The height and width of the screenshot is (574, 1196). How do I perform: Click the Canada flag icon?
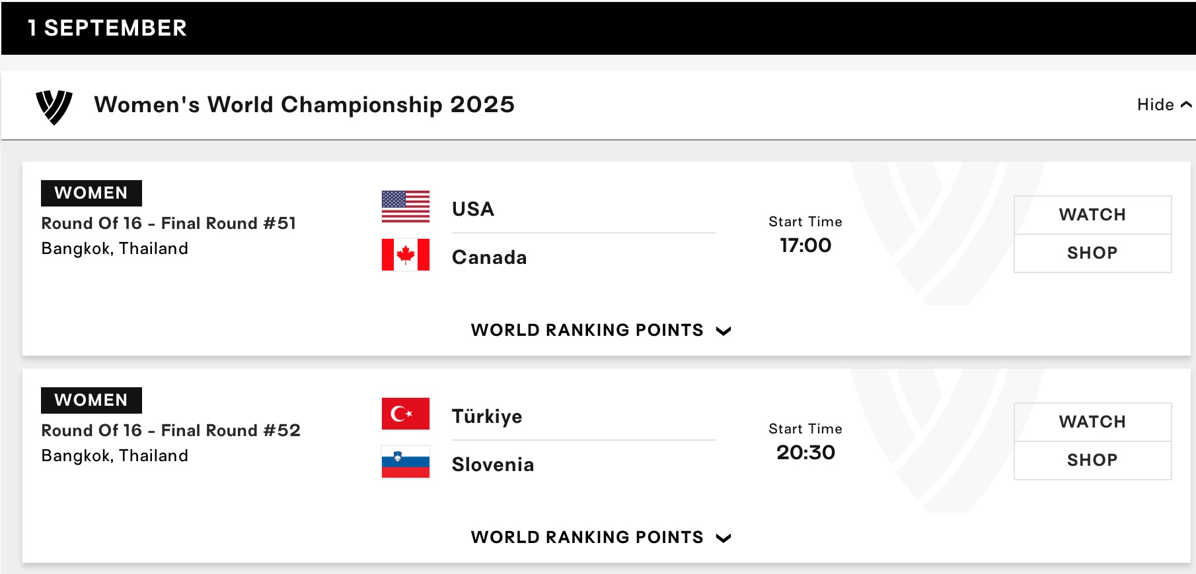point(406,255)
